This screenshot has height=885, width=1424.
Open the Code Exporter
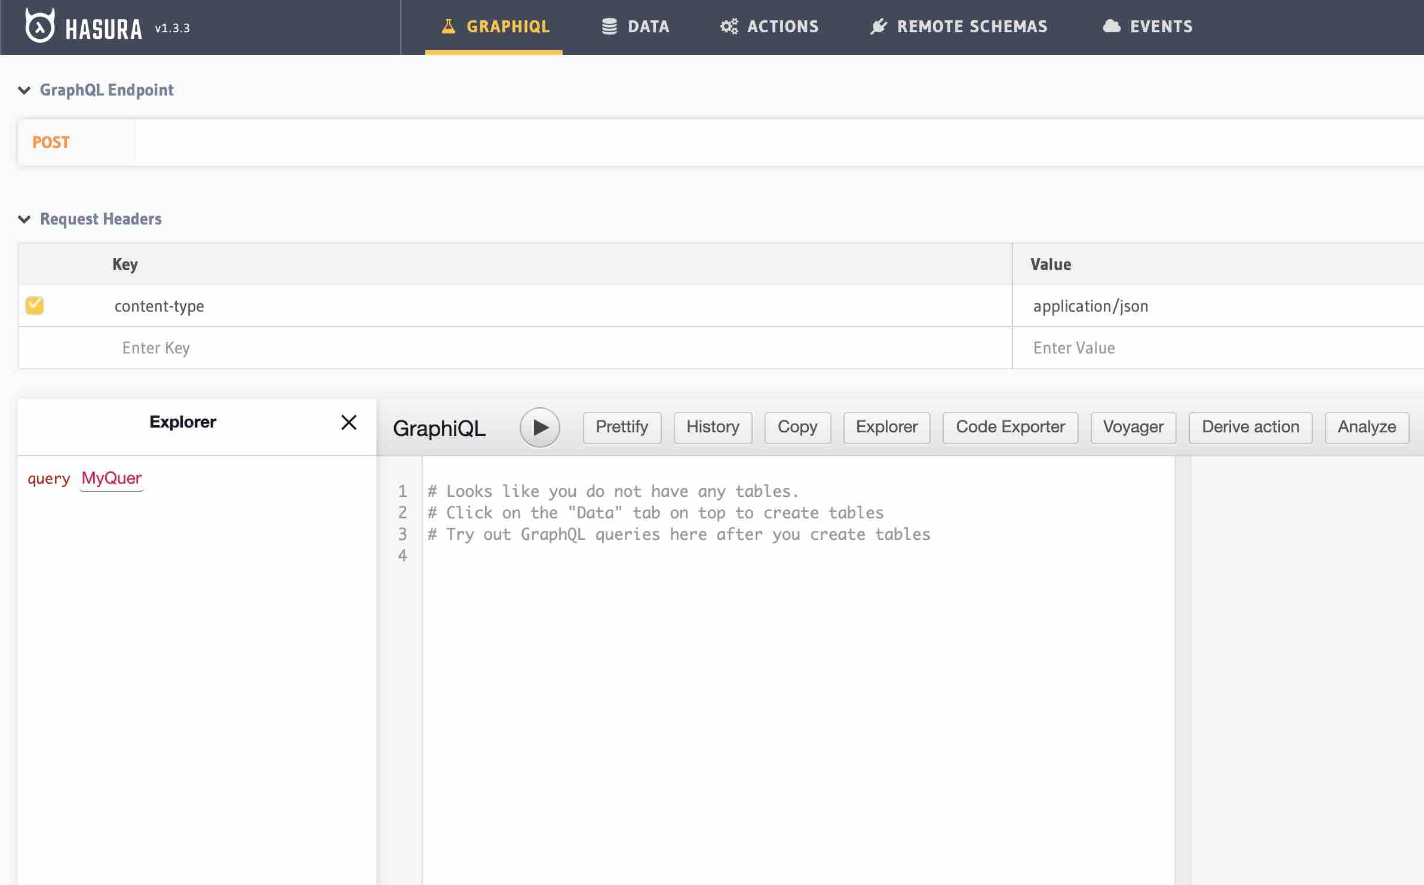click(1010, 428)
